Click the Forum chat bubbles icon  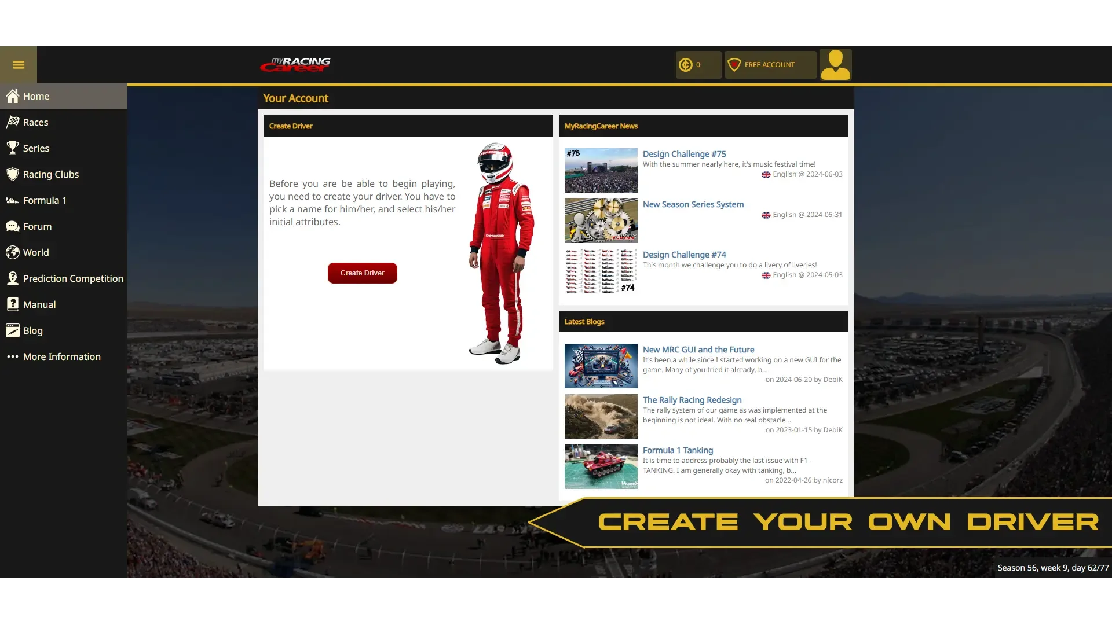click(13, 226)
